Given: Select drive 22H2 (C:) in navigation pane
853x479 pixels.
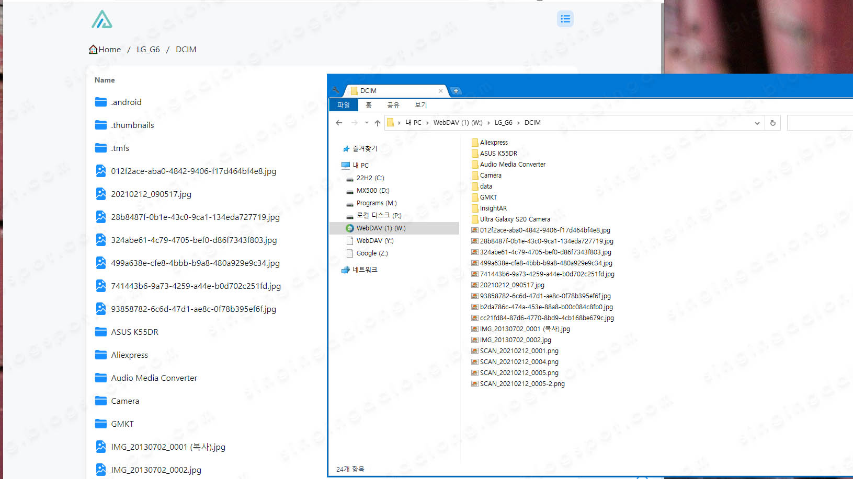Looking at the screenshot, I should click(370, 178).
